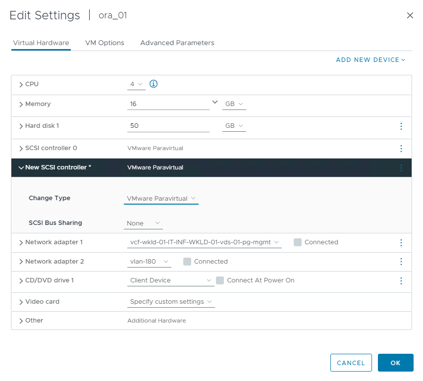Open the Change Type dropdown
Image resolution: width=423 pixels, height=381 pixels.
(x=161, y=199)
